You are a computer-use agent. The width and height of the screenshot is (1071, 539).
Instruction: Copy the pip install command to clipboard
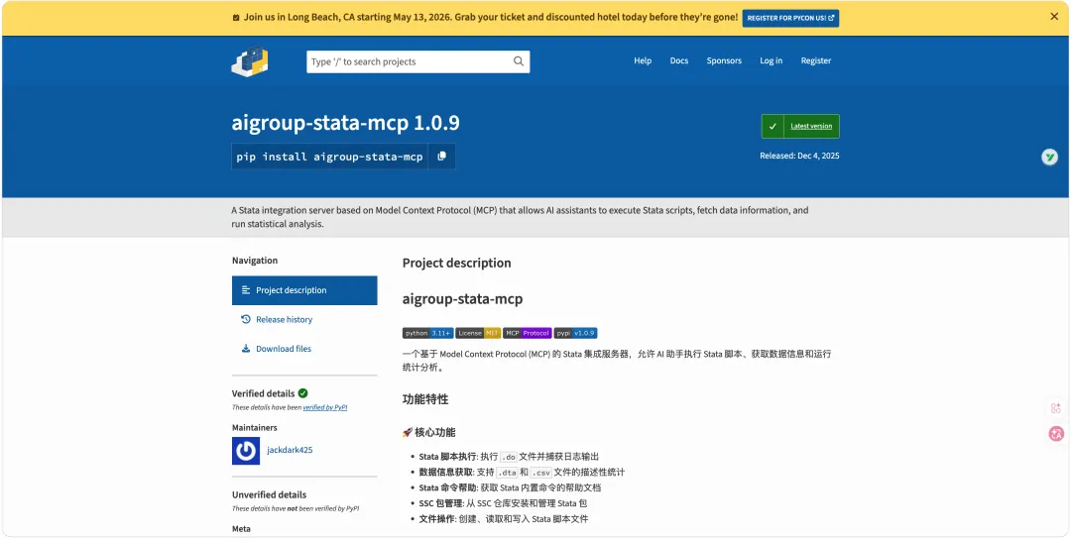coord(441,157)
